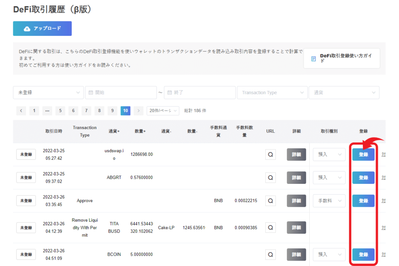Screen dimensions: 399x266
Task: Click the 未登録 tag in usdswap.io row
Action: [x=26, y=154]
